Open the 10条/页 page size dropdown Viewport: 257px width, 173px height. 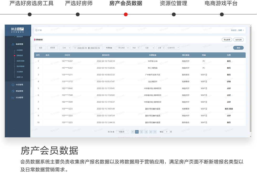click(x=123, y=132)
